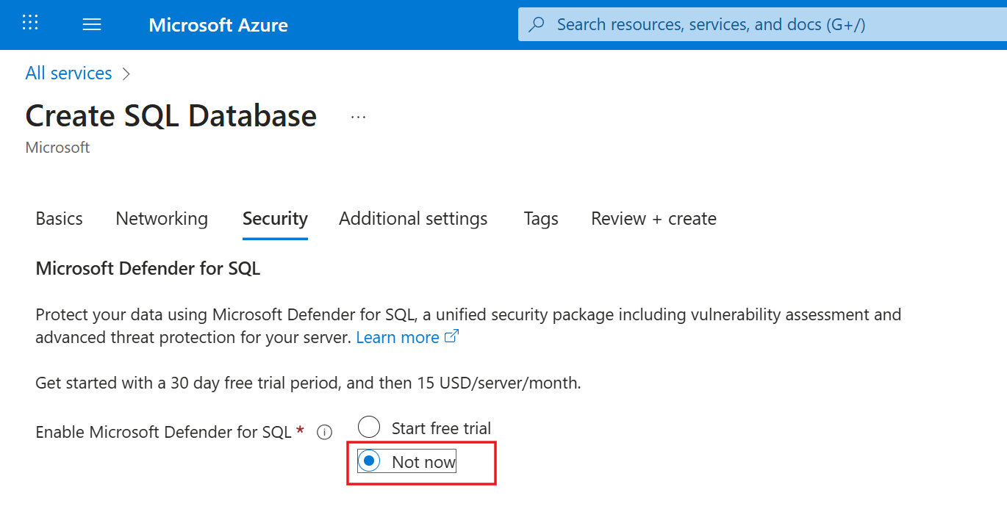Open the ellipsis next to Create SQL Database
Viewport: 1007px width, 523px height.
click(358, 115)
